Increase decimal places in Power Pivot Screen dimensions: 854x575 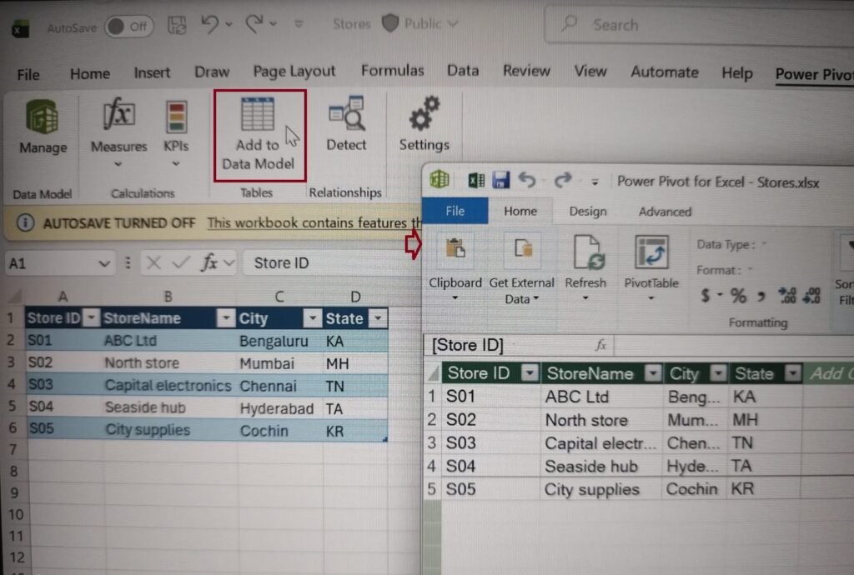tap(787, 296)
